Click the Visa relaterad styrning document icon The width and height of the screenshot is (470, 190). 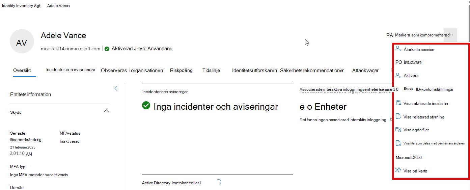398,117
